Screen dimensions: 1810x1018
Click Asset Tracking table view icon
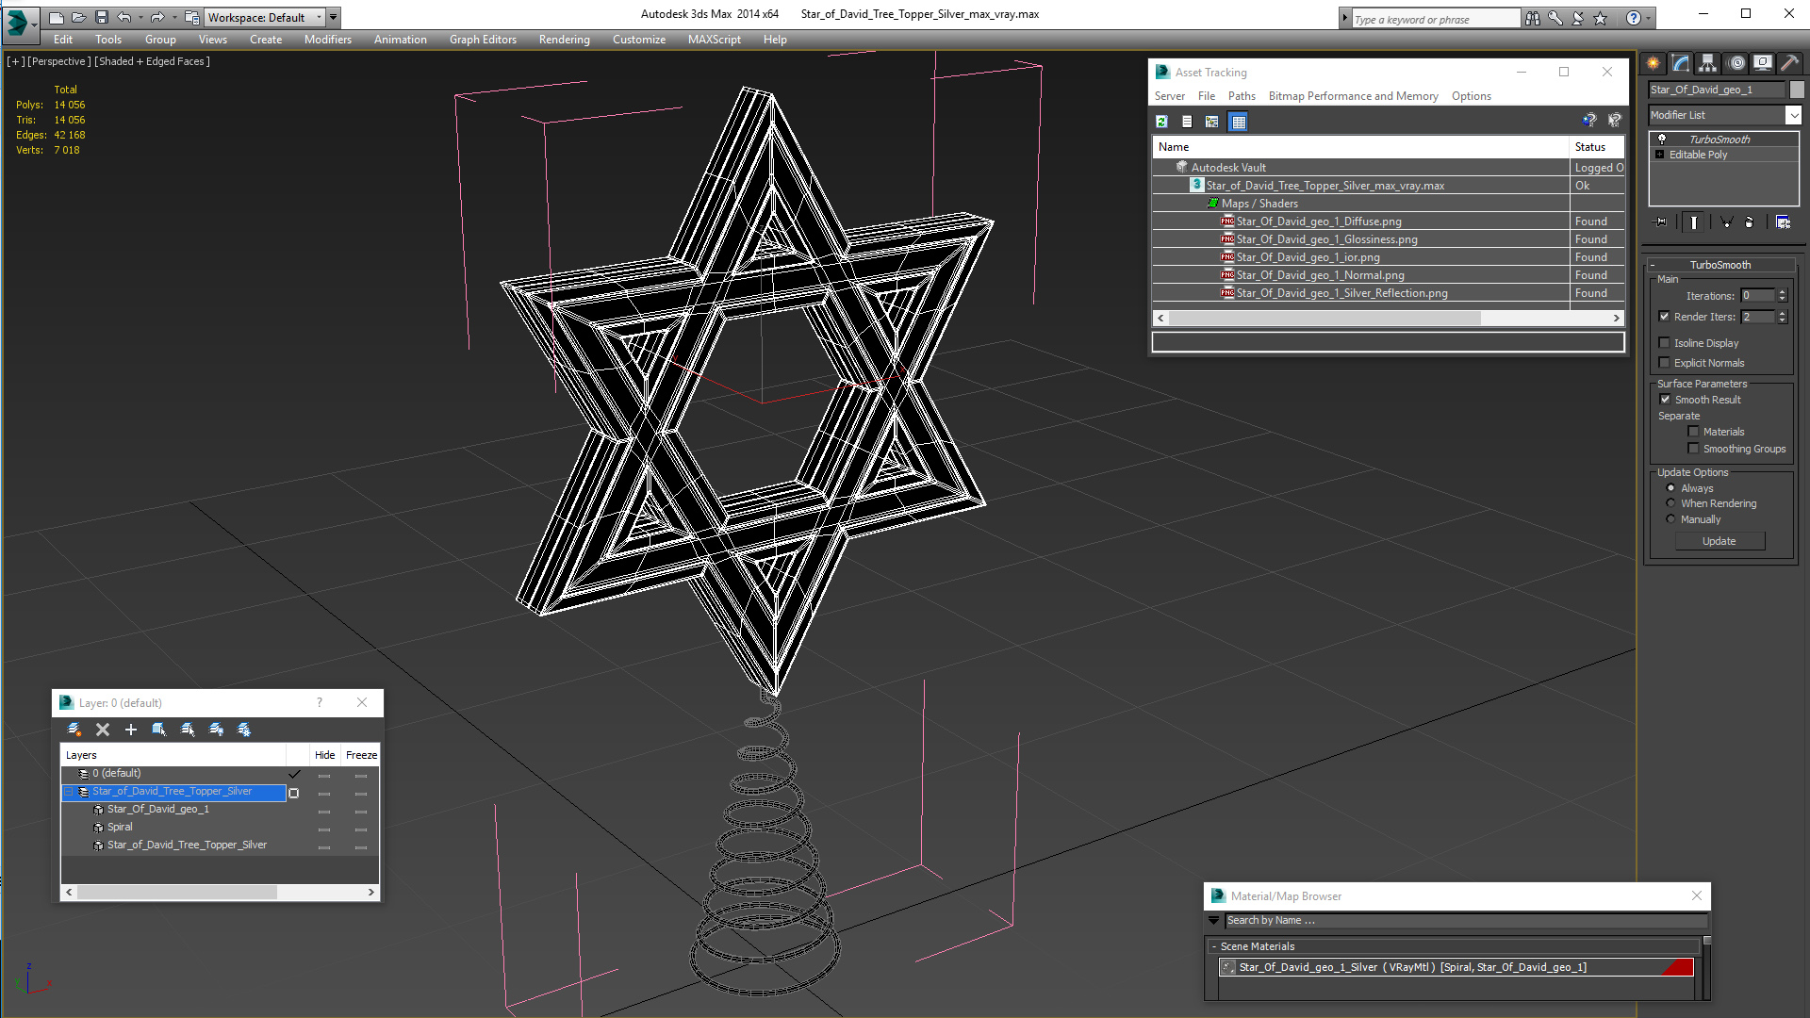1239,122
